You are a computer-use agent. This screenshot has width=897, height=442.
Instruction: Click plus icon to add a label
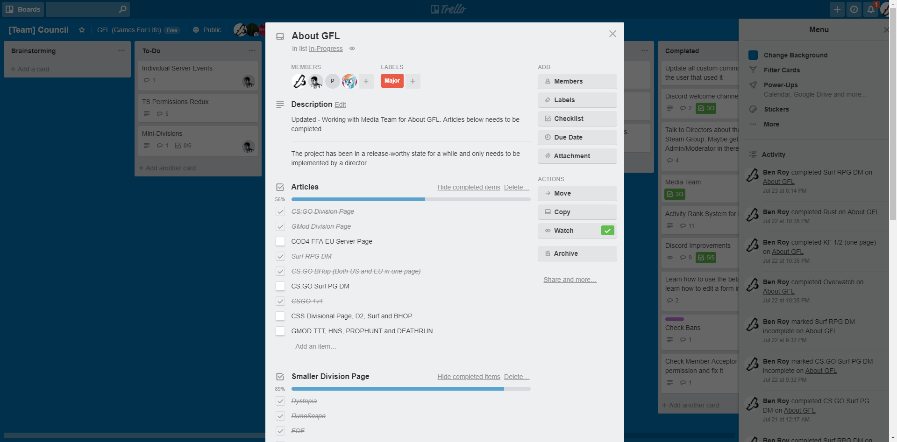point(413,81)
